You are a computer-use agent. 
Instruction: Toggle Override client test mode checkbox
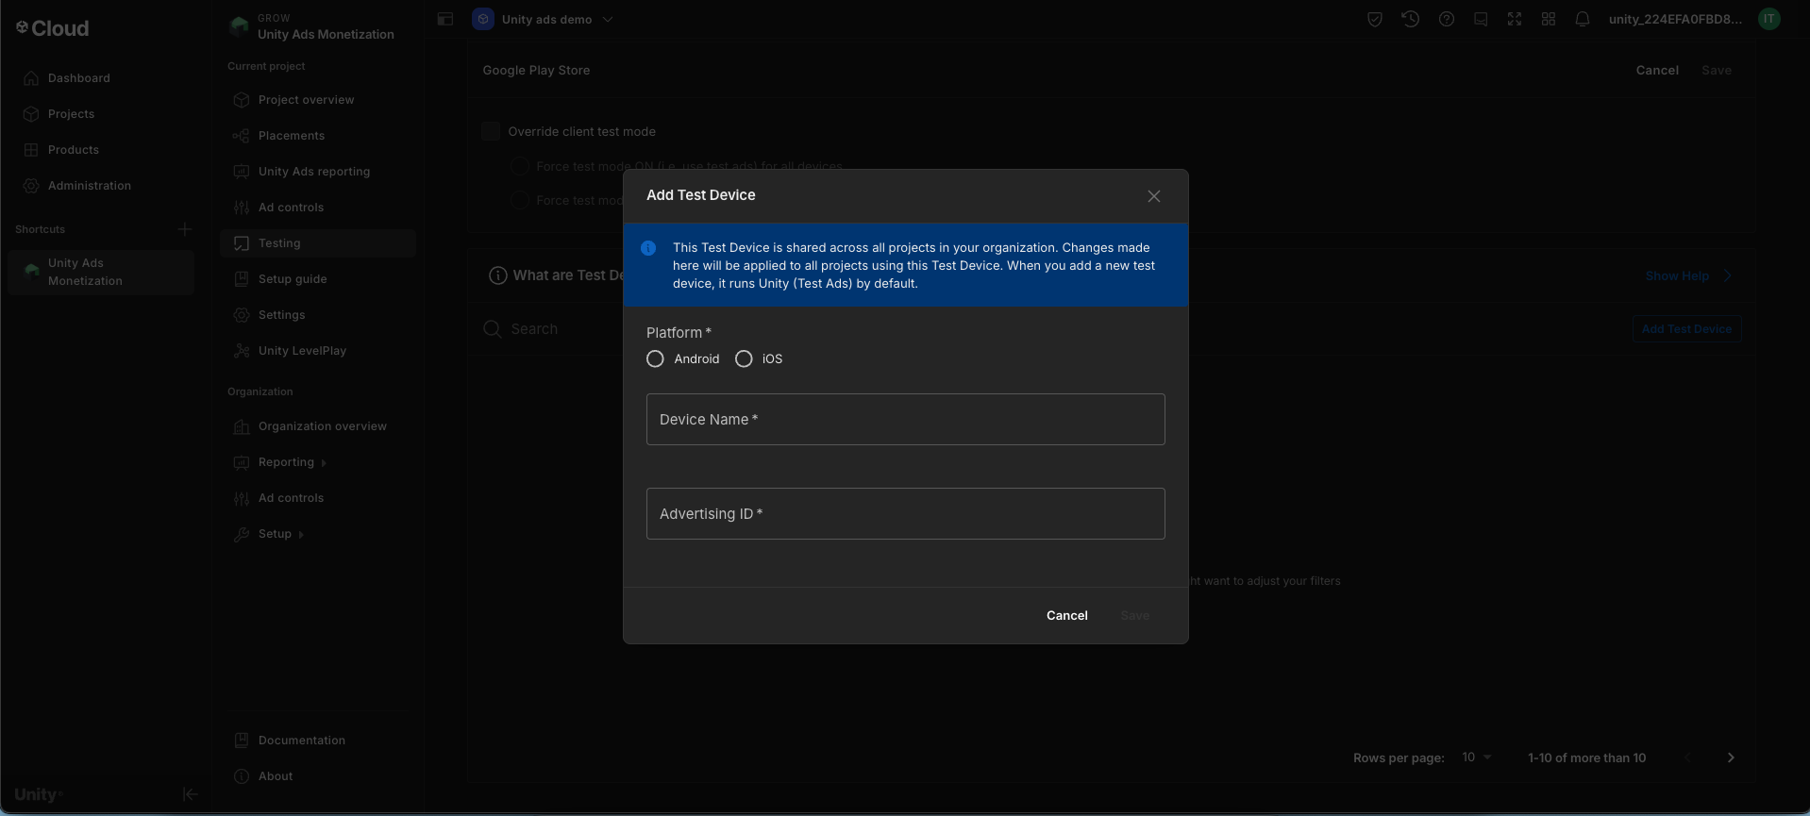(491, 131)
